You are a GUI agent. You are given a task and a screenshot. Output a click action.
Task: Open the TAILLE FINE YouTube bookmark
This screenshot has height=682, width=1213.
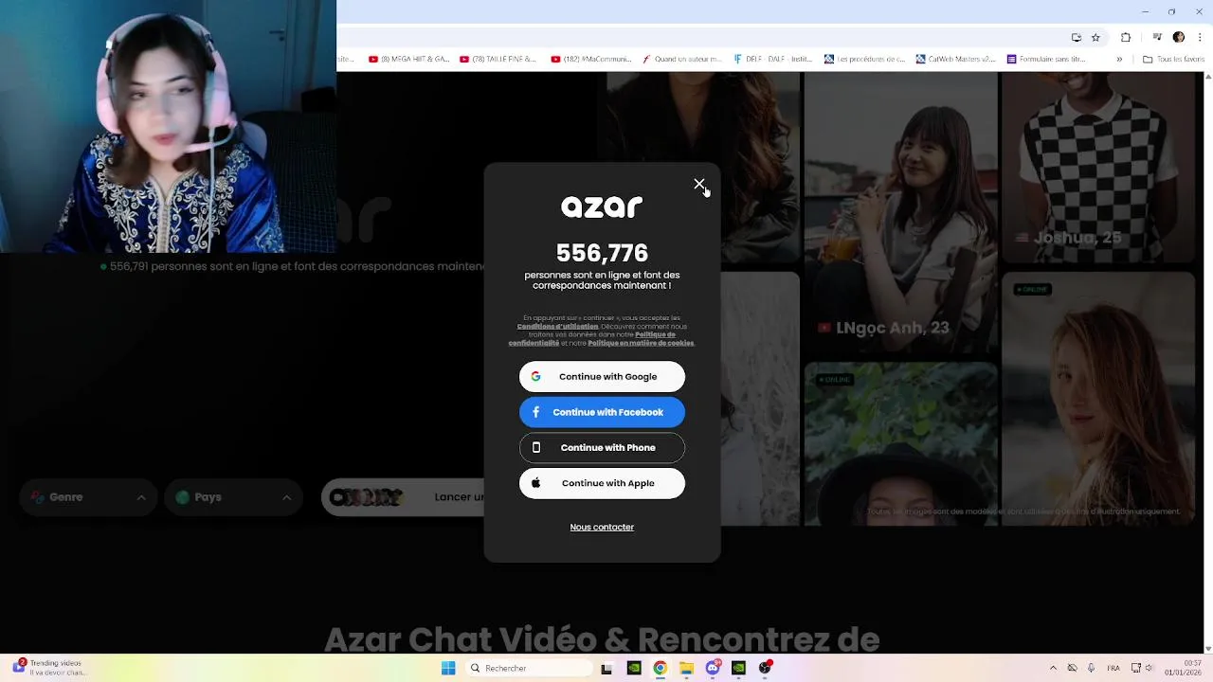pos(498,59)
